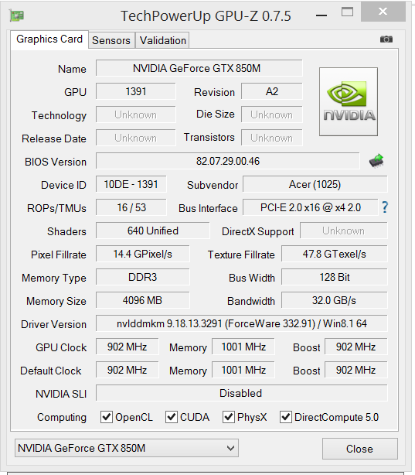Maximize the GPU-Z window
This screenshot has height=475, width=415.
click(347, 12)
